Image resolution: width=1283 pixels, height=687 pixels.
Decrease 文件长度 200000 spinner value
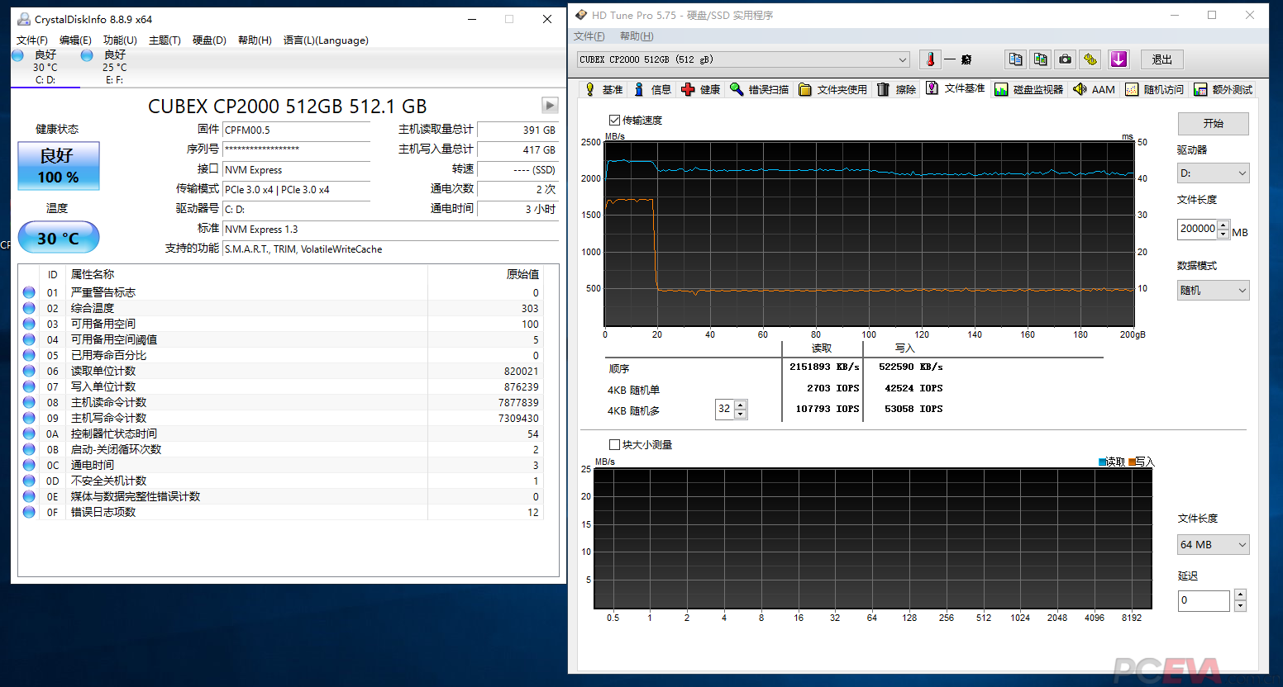click(1224, 235)
